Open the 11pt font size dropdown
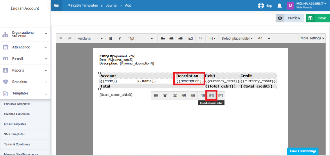This screenshot has height=156, width=330. click(x=140, y=39)
